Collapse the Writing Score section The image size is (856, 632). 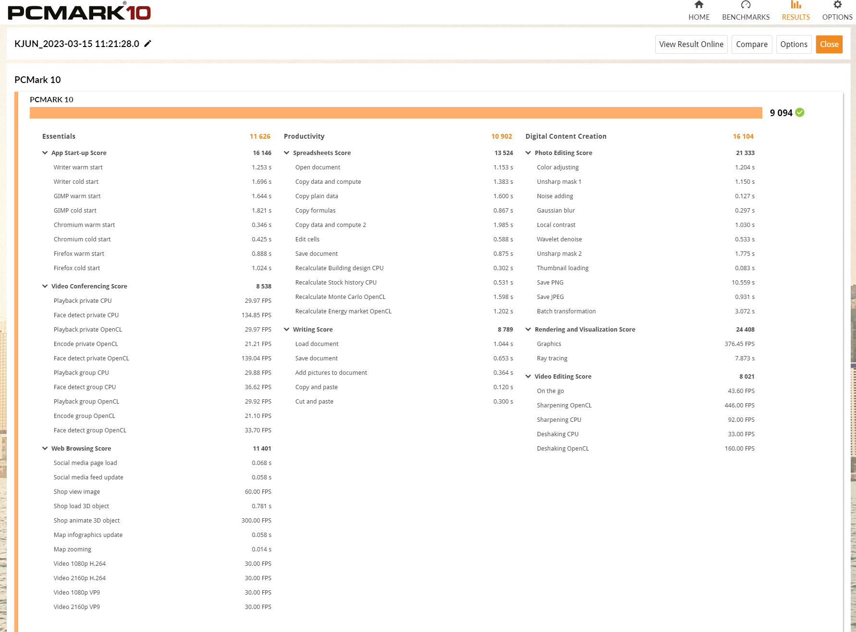tap(287, 329)
